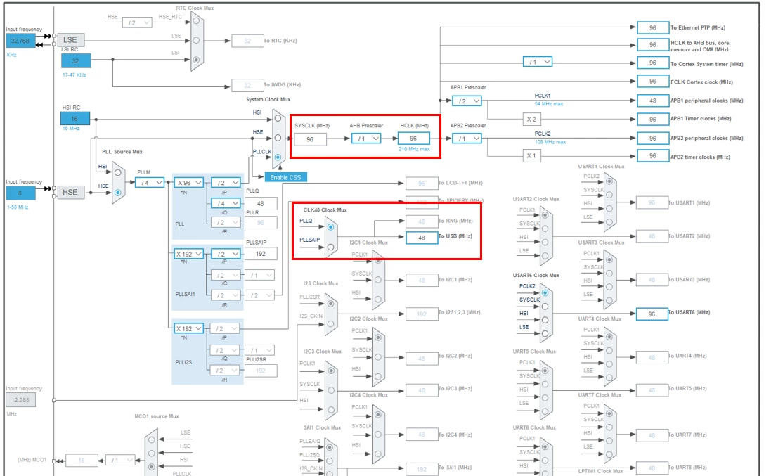
Task: Click the '108 MHz max' PCLK2 note
Action: point(550,142)
